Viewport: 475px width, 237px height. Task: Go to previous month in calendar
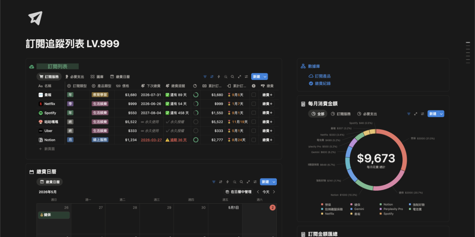point(258,192)
